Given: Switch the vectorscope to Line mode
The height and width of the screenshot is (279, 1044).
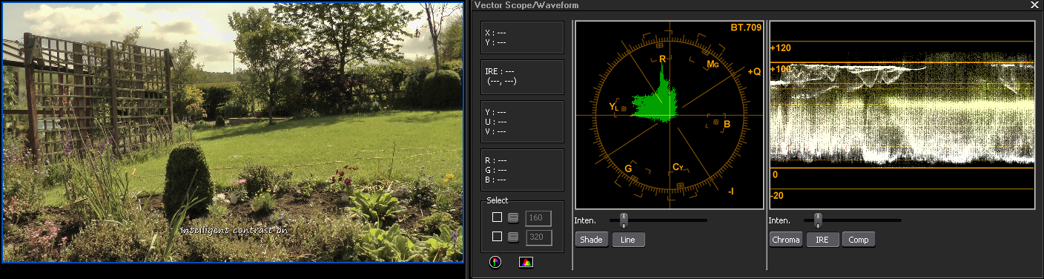Looking at the screenshot, I should tap(628, 239).
